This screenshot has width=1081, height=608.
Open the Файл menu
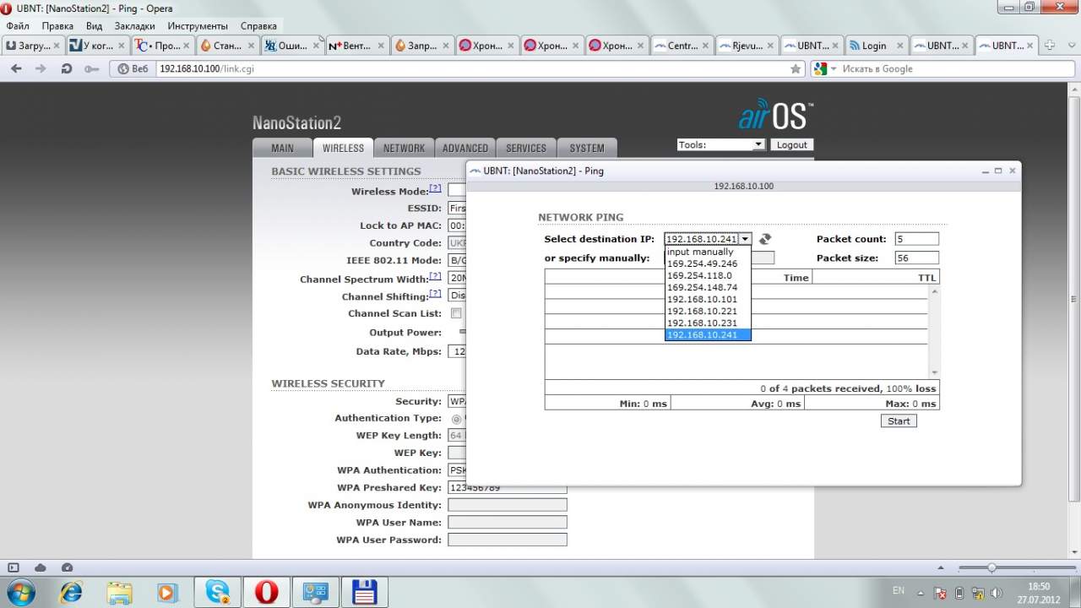(18, 26)
